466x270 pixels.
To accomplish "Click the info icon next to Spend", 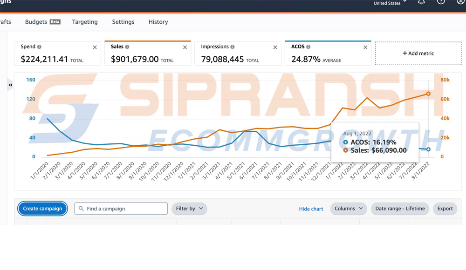I will pyautogui.click(x=39, y=47).
